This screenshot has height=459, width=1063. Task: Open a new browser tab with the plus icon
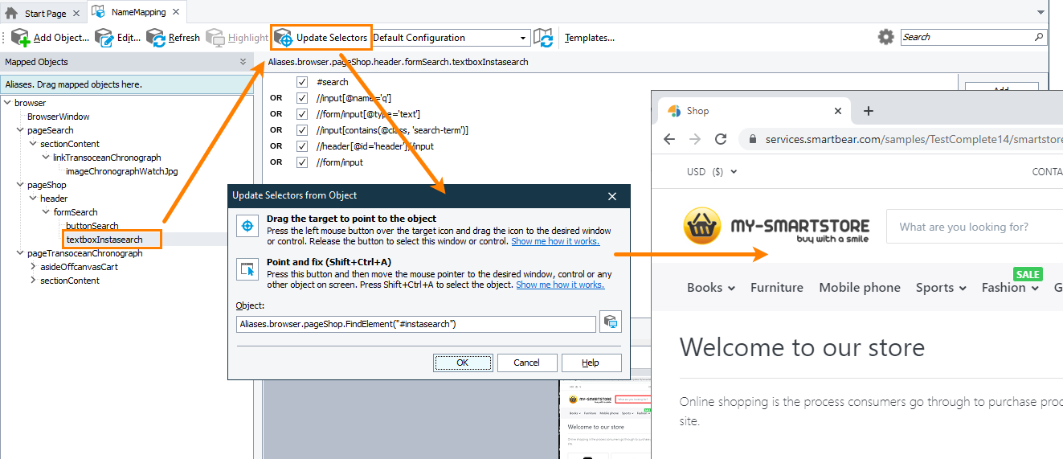tap(868, 111)
